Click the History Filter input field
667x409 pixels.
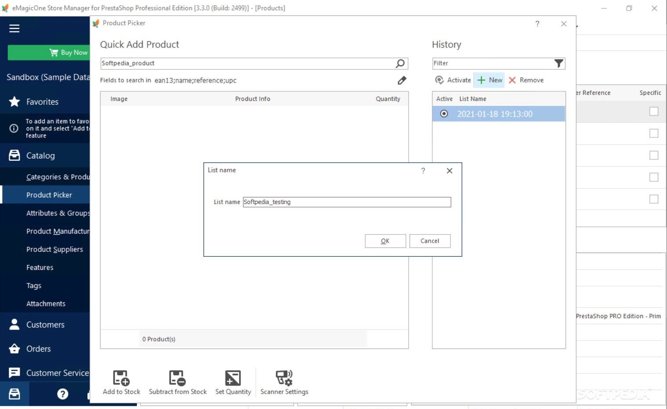(492, 63)
